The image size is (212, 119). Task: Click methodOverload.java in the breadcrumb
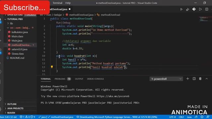81,15
